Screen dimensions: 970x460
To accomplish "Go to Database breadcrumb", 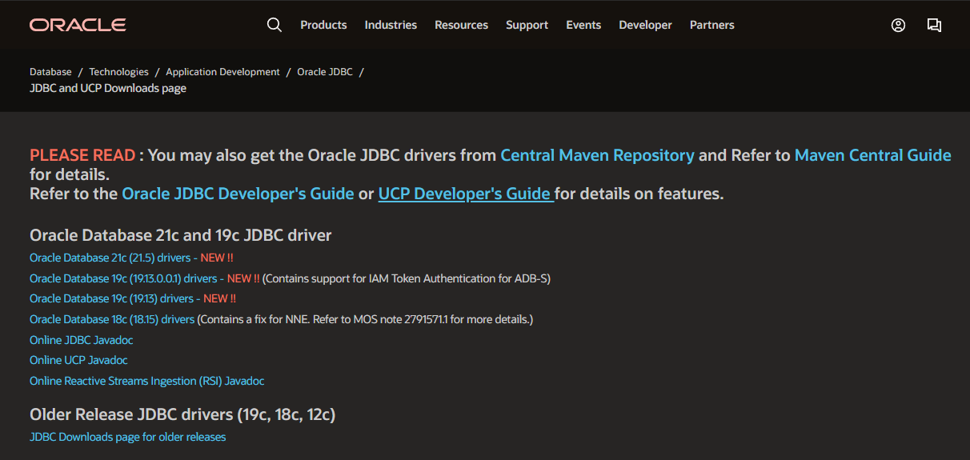I will click(50, 72).
